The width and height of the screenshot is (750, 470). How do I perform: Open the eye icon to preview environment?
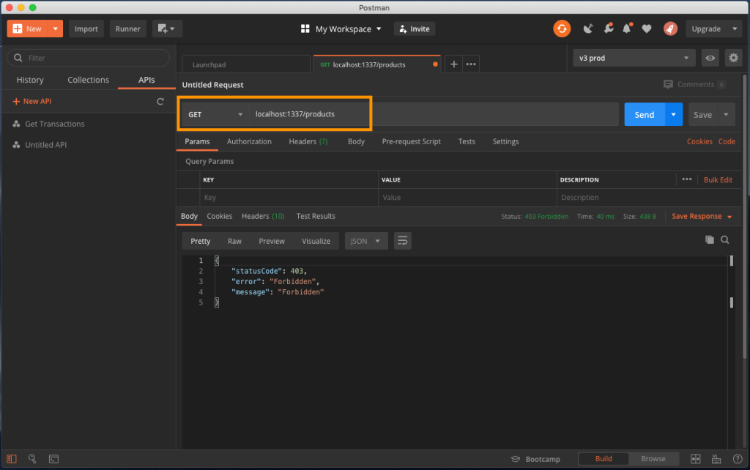pos(710,57)
